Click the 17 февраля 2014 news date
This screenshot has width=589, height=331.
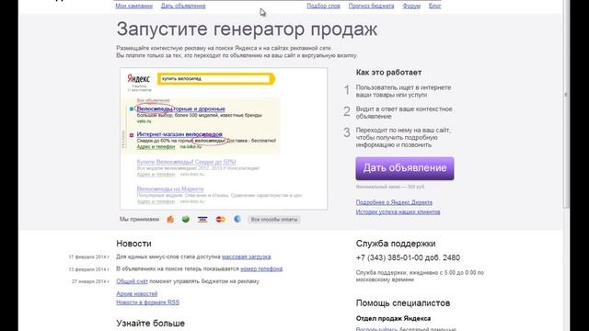click(x=88, y=257)
